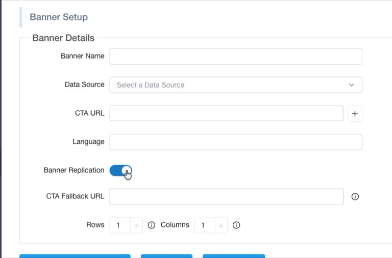Click the widest blue button below the form

click(75, 256)
